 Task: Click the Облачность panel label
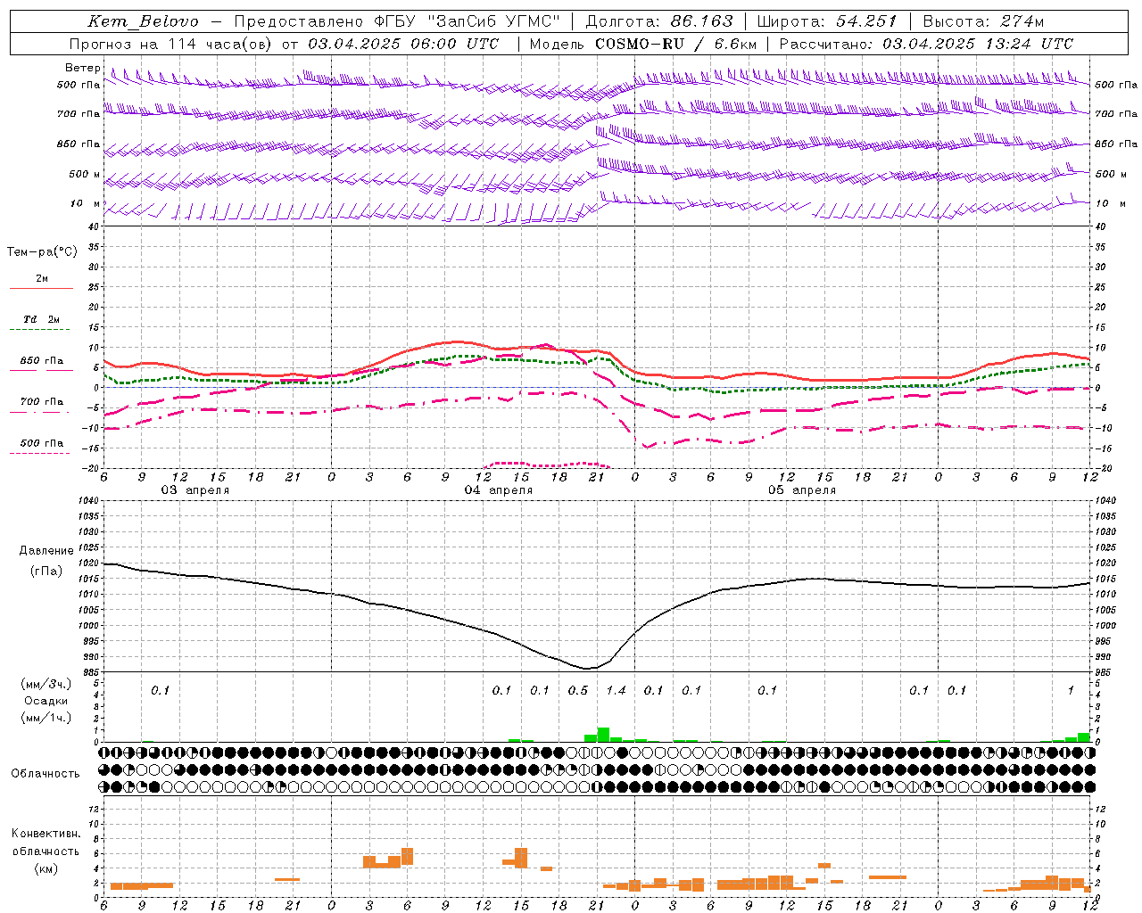46,773
